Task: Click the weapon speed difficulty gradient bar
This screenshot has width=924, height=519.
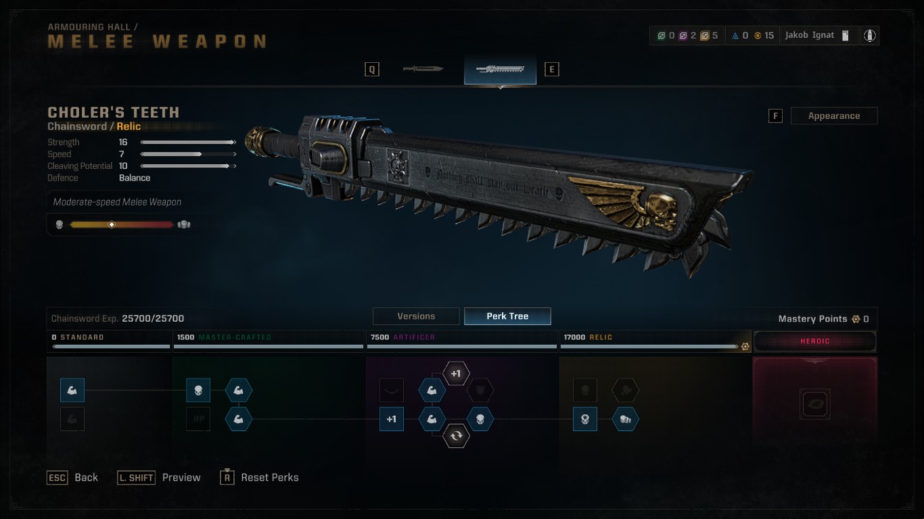Action: click(x=122, y=224)
